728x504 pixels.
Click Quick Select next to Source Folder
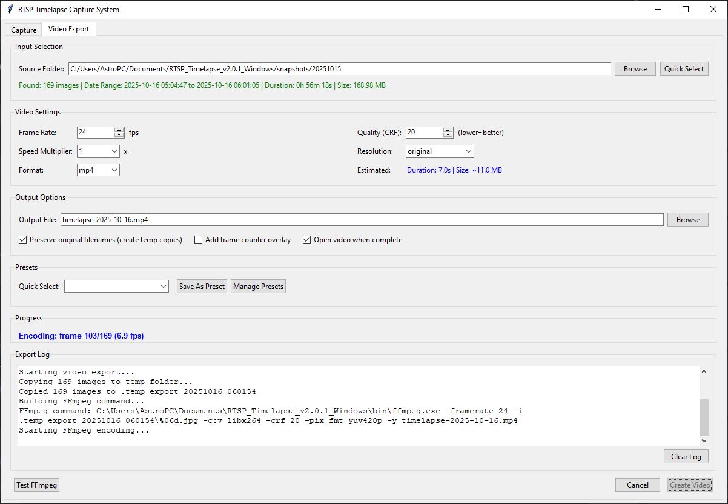(684, 68)
